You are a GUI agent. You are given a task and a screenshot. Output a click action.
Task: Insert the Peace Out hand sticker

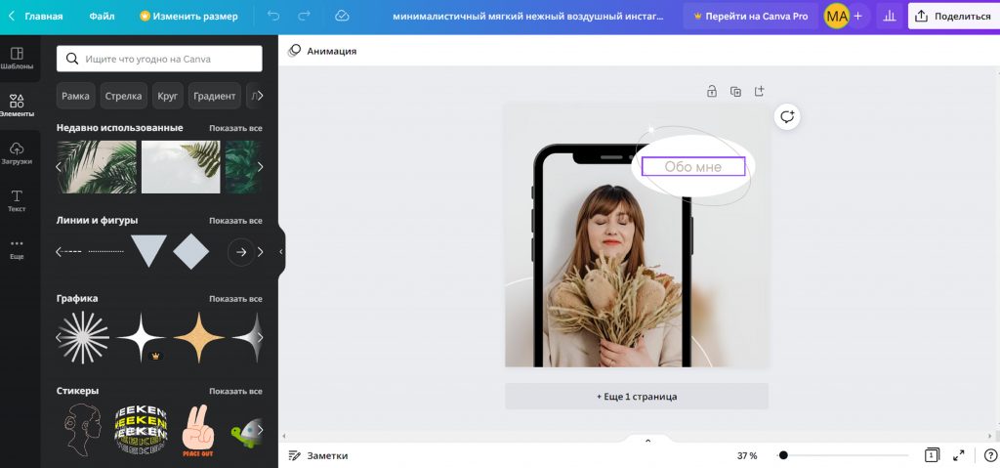pos(197,430)
